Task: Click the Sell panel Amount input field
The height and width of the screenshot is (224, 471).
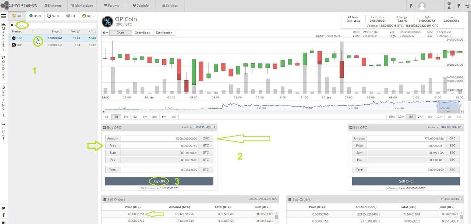Action: point(406,138)
